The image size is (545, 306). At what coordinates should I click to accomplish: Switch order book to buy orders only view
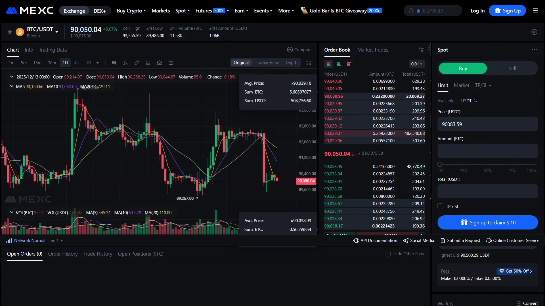pyautogui.click(x=339, y=64)
